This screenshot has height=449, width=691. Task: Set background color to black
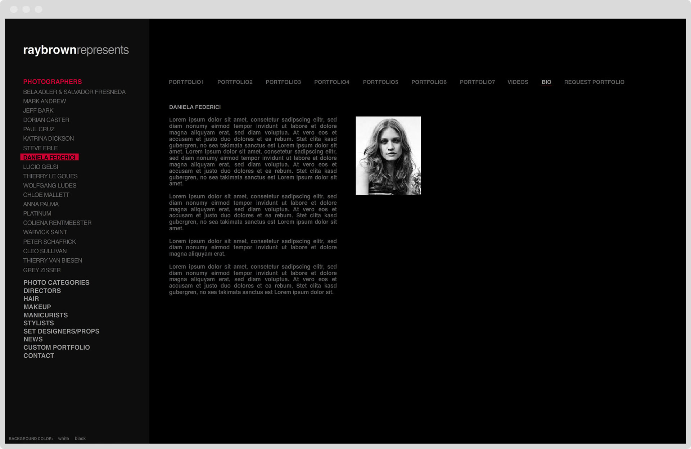(x=80, y=439)
